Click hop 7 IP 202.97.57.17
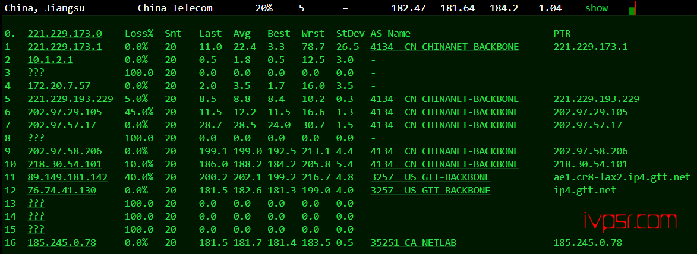This screenshot has width=697, height=254. click(62, 125)
